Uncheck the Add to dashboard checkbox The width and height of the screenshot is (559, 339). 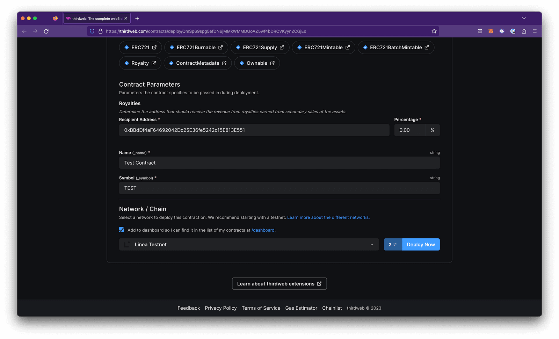(121, 230)
